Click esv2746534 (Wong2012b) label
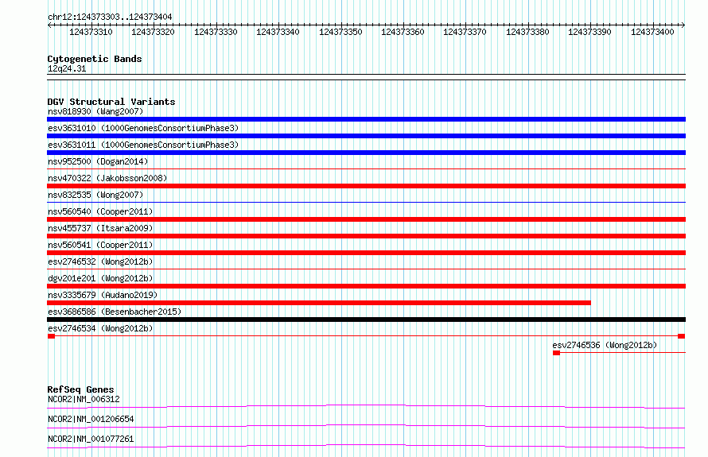This screenshot has width=708, height=457. [100, 328]
